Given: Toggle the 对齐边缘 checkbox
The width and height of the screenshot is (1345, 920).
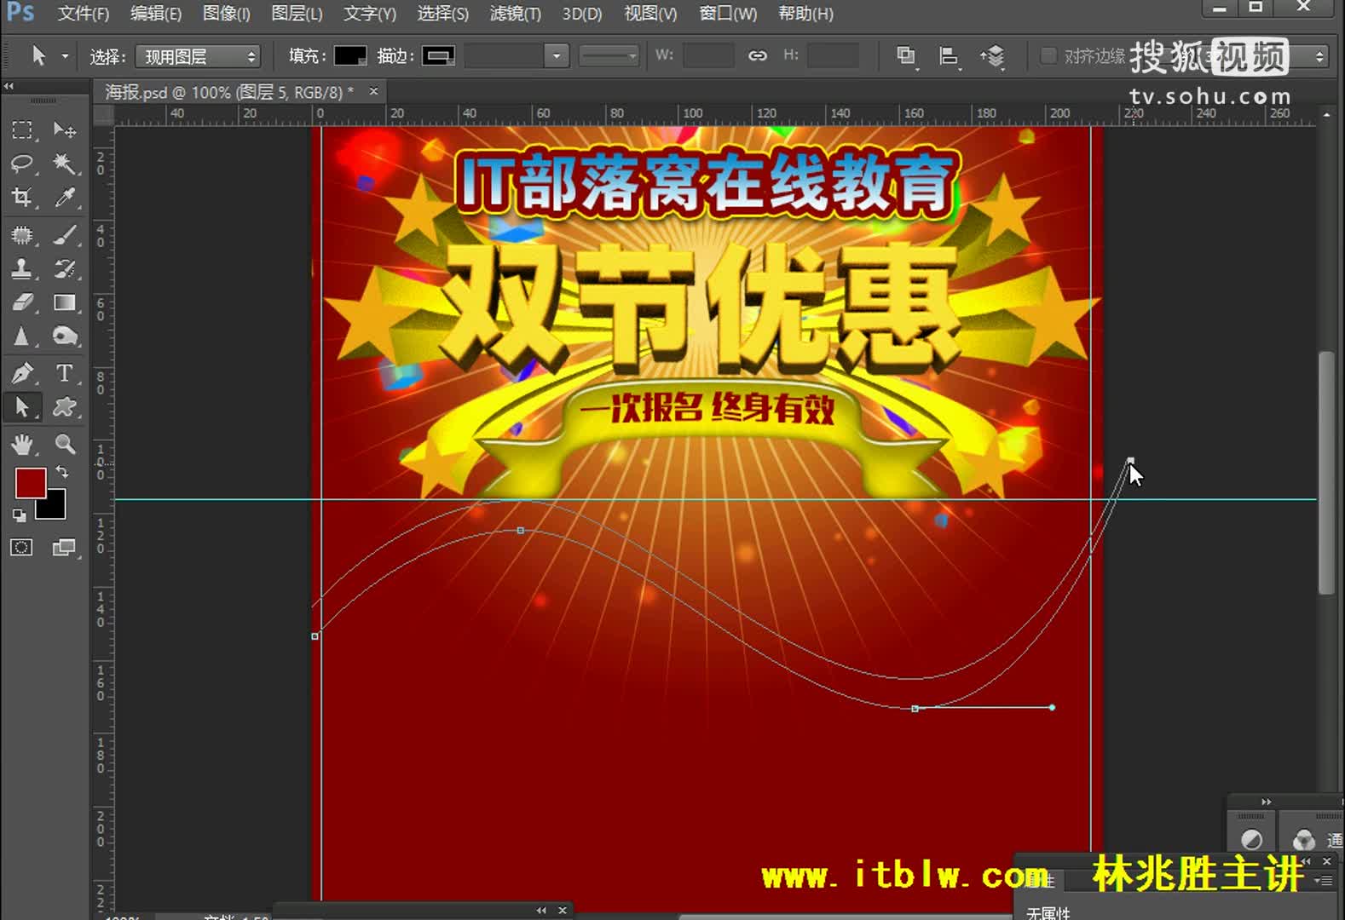Looking at the screenshot, I should [x=1049, y=56].
